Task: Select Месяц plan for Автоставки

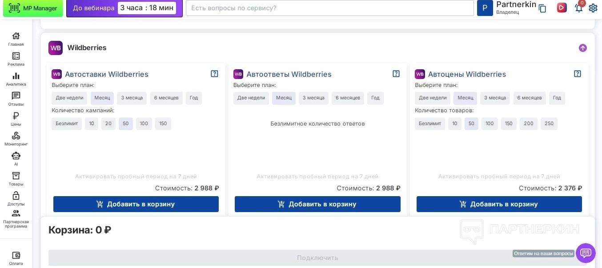Action: click(102, 98)
